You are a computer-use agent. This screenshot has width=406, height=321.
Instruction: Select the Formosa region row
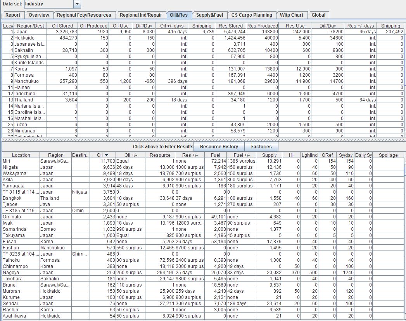203,75
